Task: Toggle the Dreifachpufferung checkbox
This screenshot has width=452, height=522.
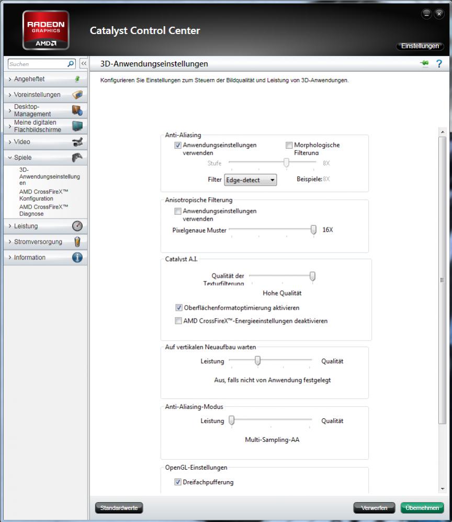Action: pos(178,482)
